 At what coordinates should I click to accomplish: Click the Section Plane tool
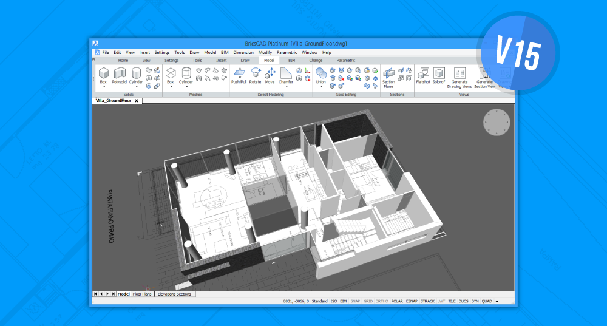pos(388,75)
